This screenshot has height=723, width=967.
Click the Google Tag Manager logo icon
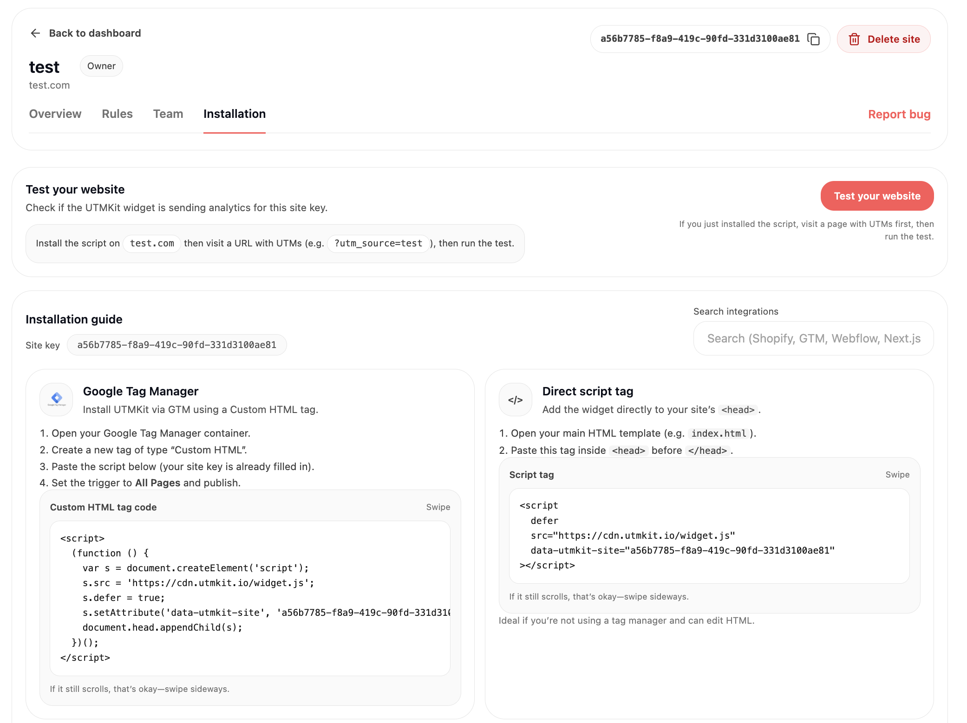[57, 399]
